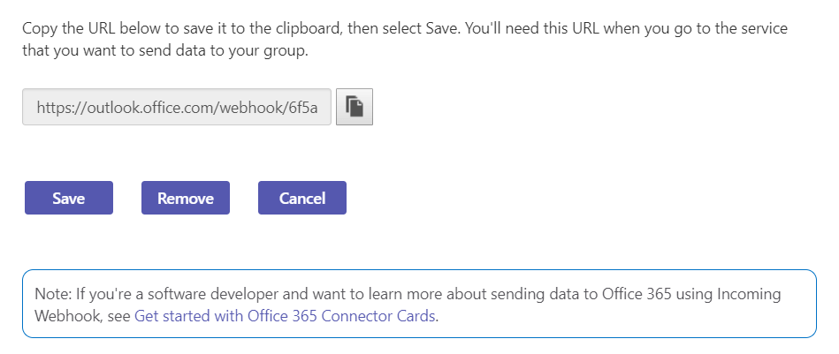Remove this webhook connector
The image size is (839, 354).
pos(186,198)
